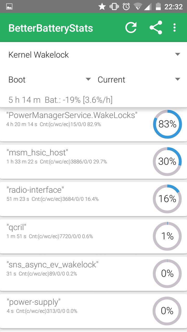Open the Boot reference dropdown
The image size is (187, 332).
pyautogui.click(x=49, y=80)
